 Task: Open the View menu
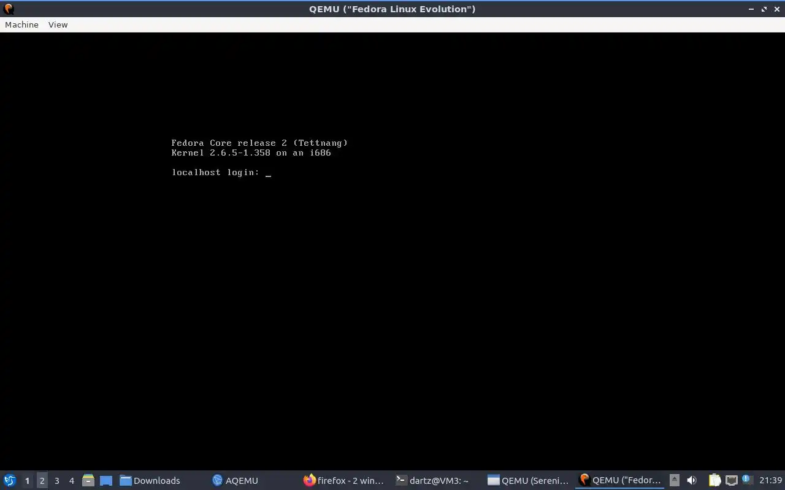(58, 24)
